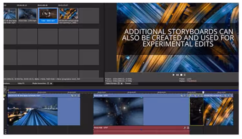Screen dimensions: 242x139
Task: Close the Media Generators panel tab
Action: pyautogui.click(x=51, y=83)
